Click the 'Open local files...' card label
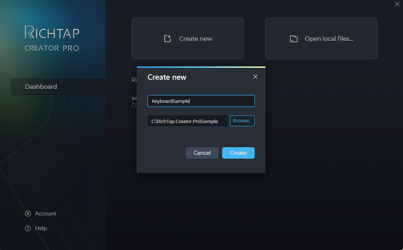 point(329,39)
